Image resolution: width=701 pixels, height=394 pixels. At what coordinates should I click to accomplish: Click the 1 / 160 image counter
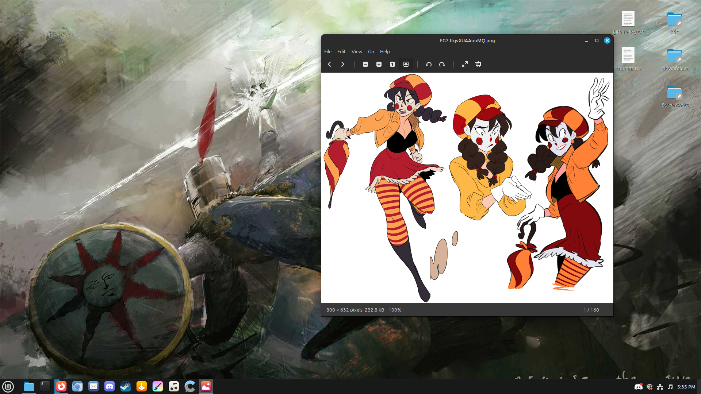coord(591,310)
